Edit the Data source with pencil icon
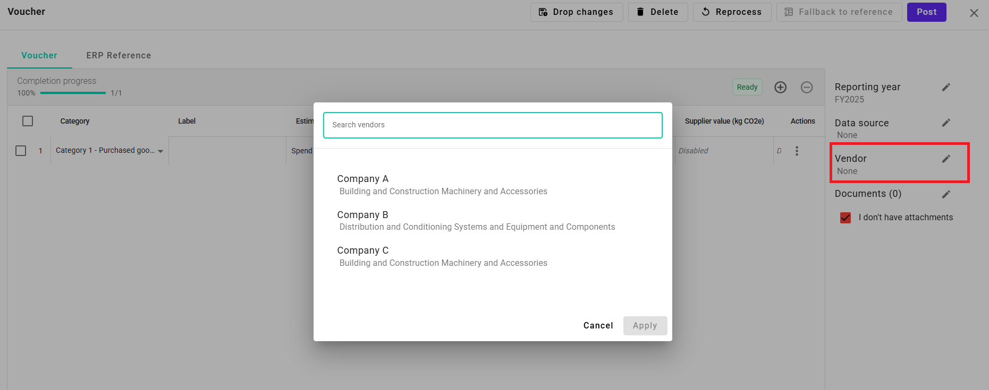This screenshot has height=390, width=989. [946, 123]
